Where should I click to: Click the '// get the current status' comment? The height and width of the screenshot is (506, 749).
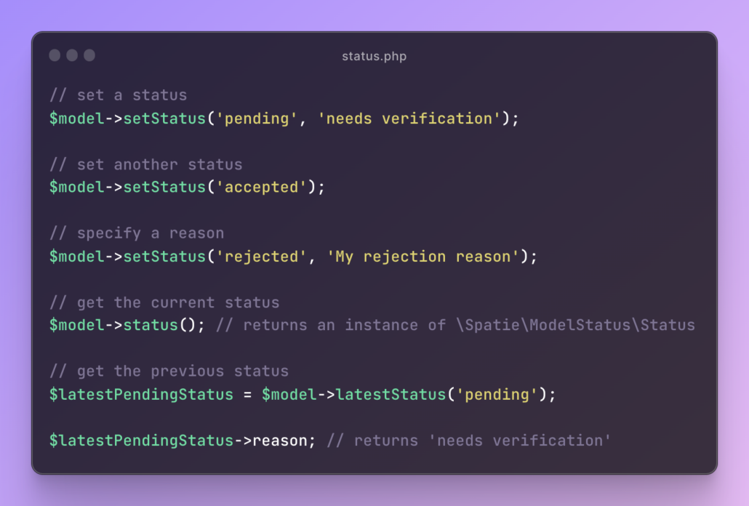164,302
